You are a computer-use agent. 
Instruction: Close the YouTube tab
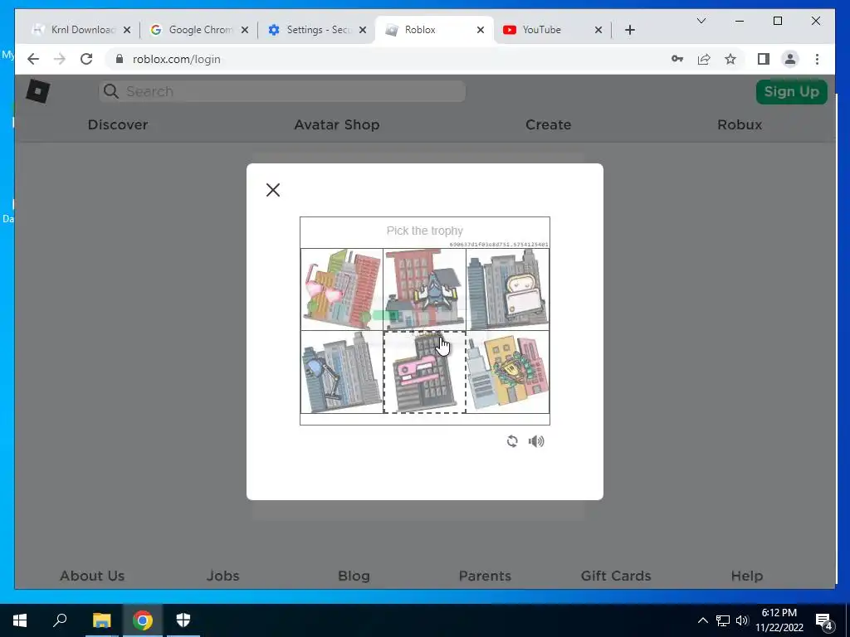click(598, 30)
